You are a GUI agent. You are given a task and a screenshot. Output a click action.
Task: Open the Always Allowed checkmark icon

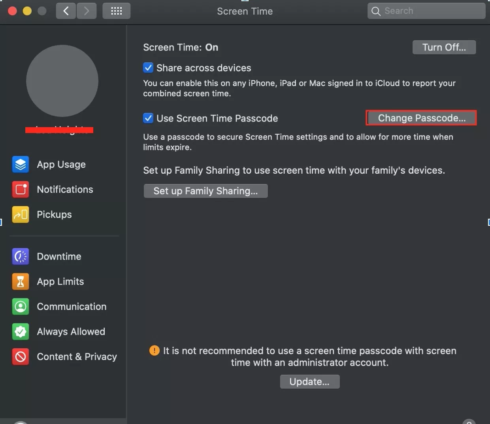pos(21,332)
